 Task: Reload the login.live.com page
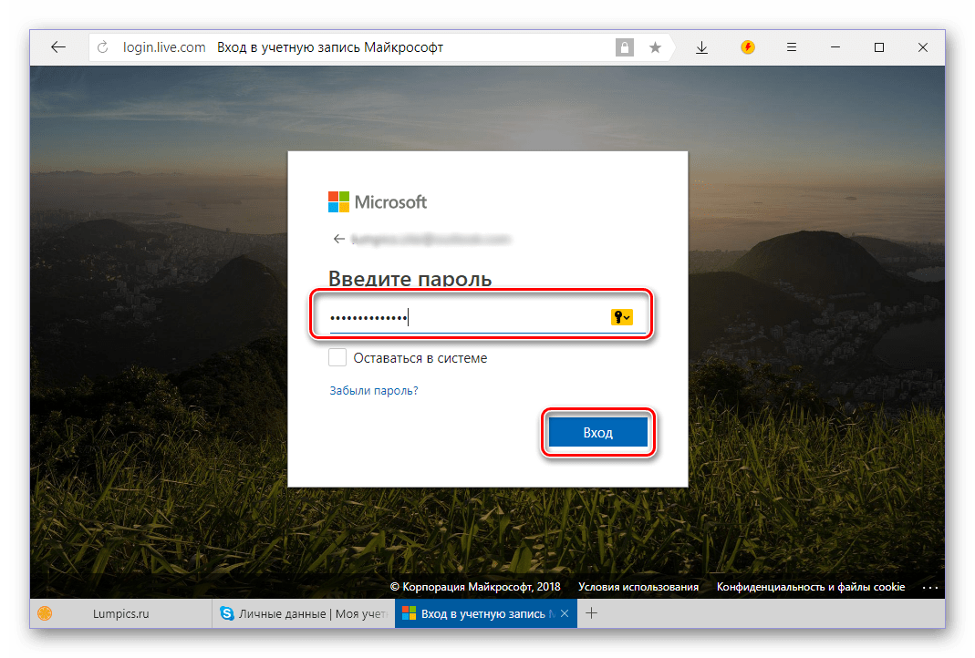103,47
